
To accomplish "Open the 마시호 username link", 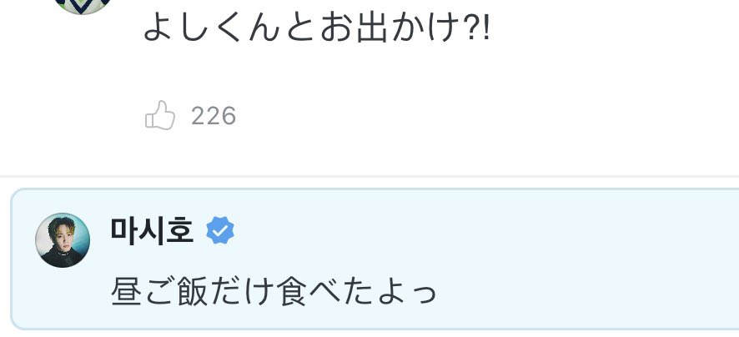I will (x=152, y=231).
